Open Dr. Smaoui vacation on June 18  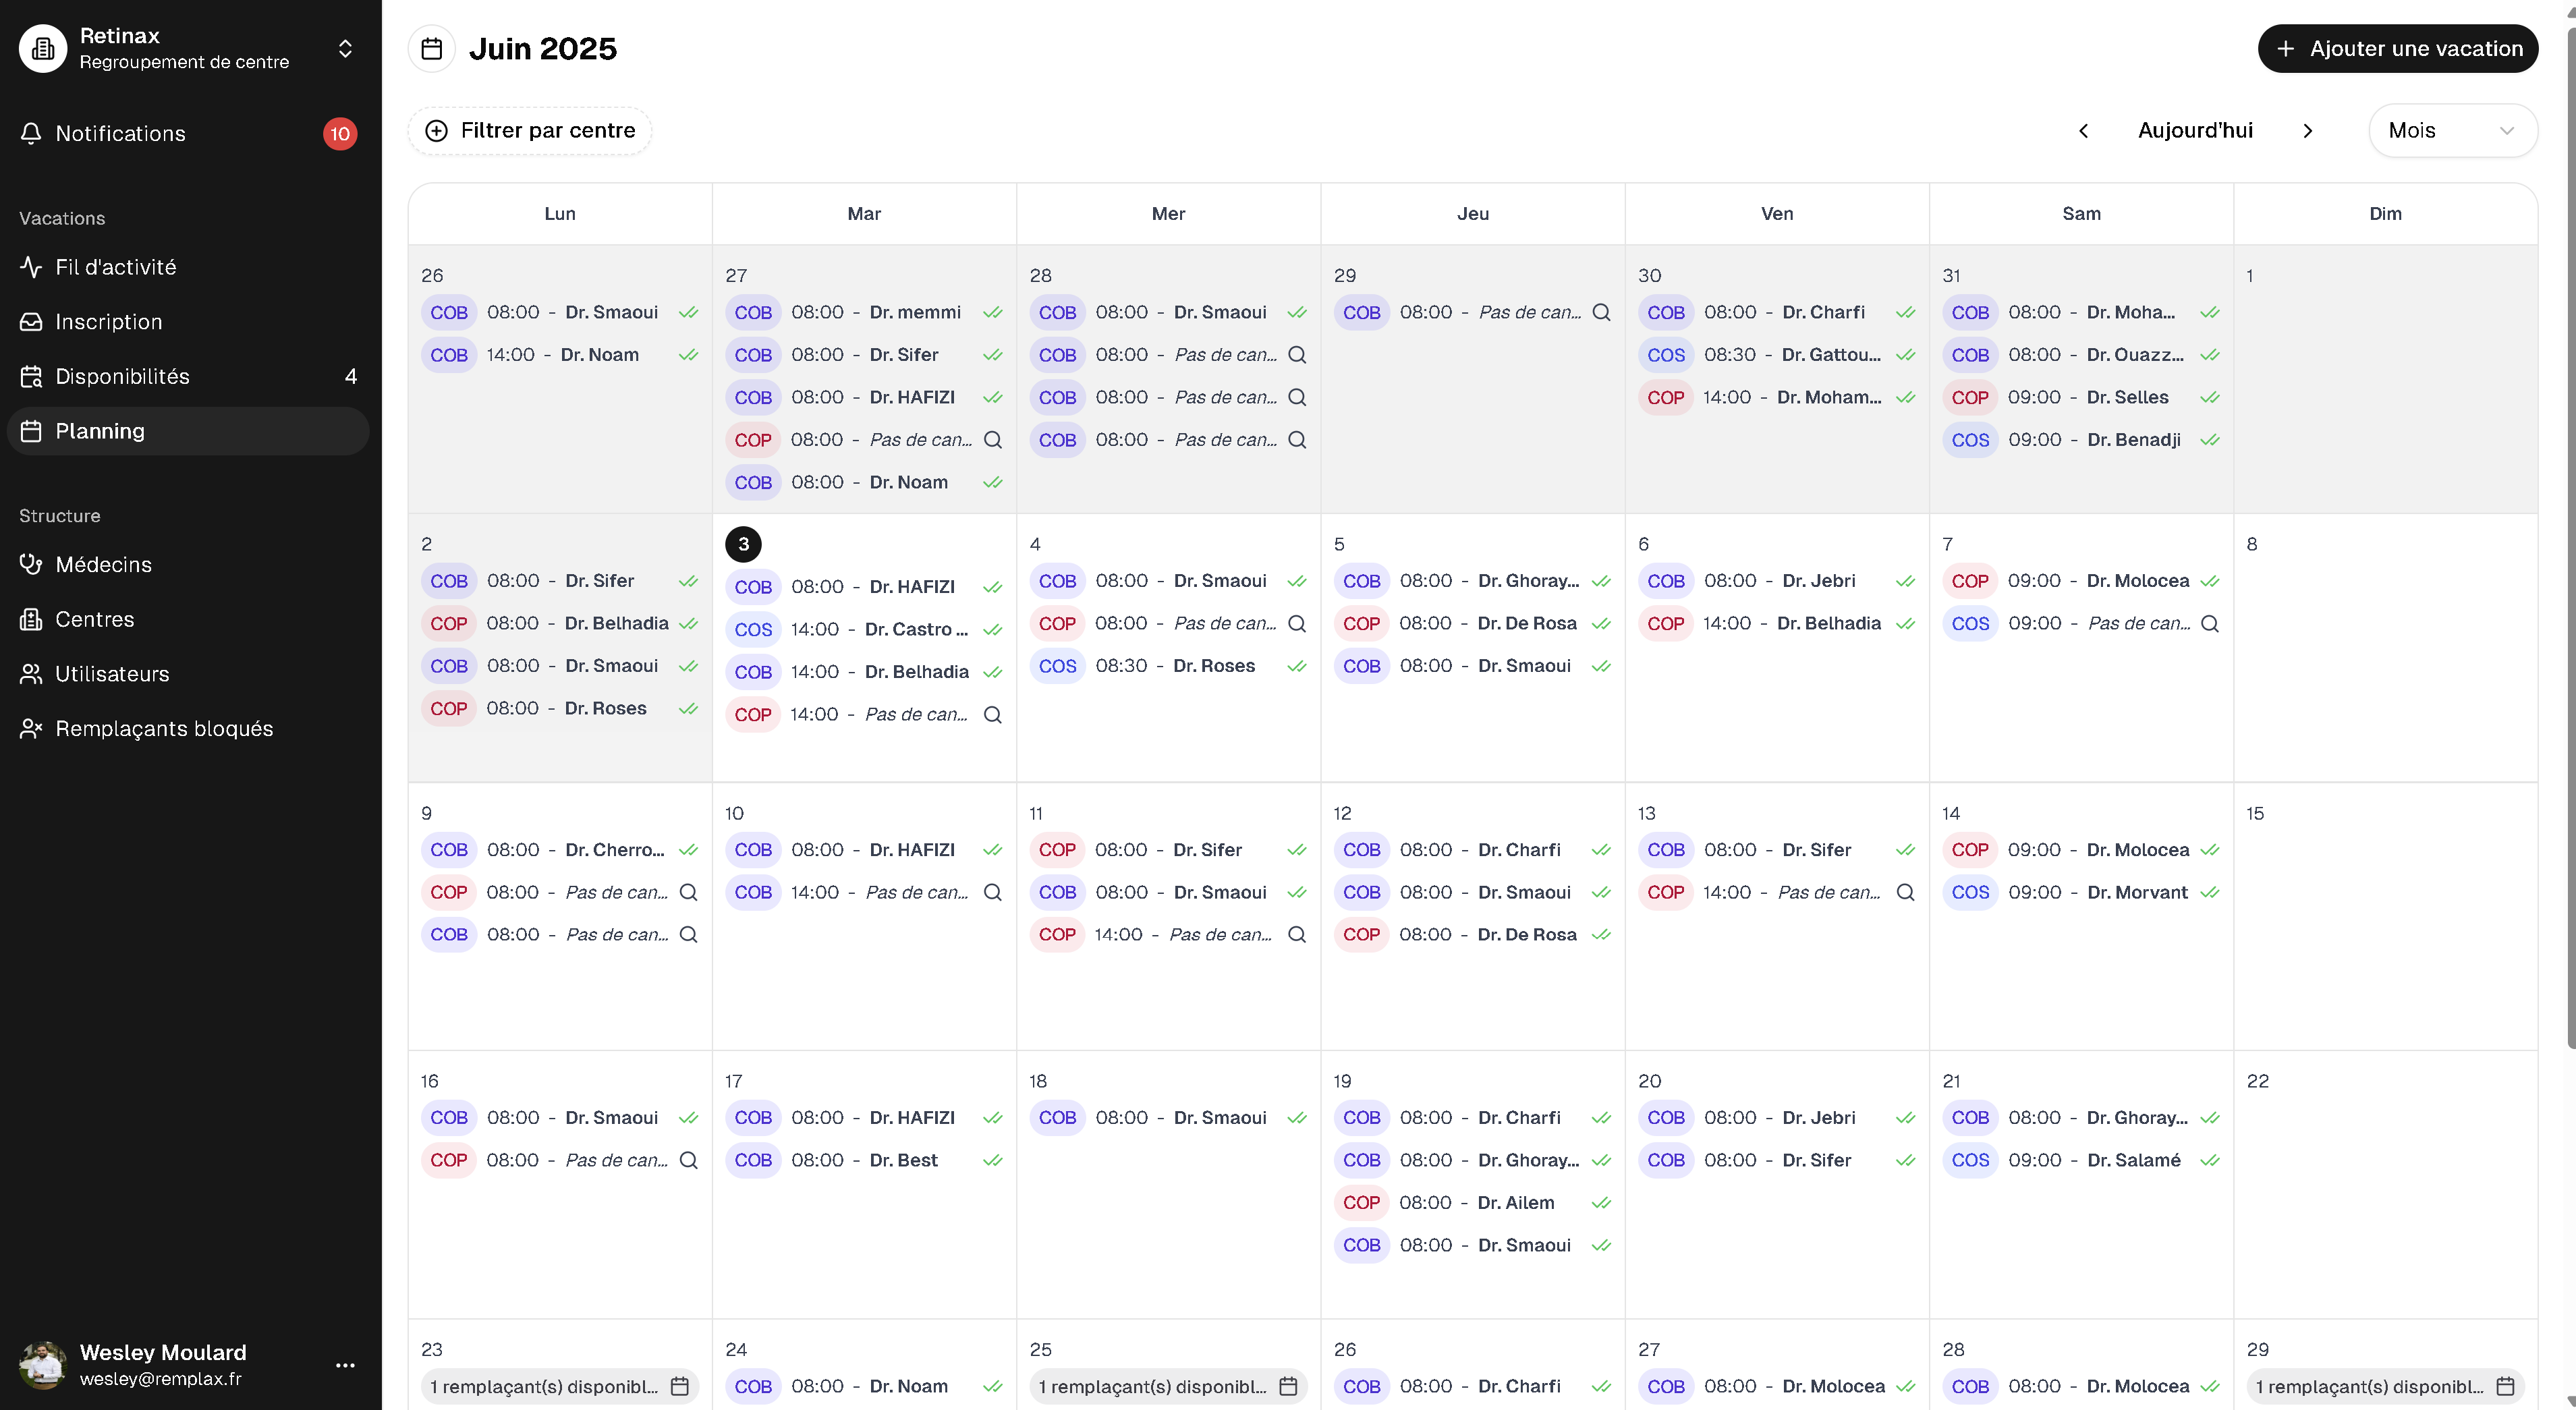(1168, 1118)
